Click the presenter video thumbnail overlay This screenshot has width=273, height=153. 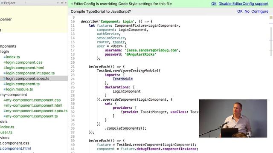(233, 118)
